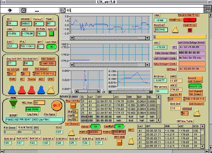Click the Log Data green button

point(32,109)
